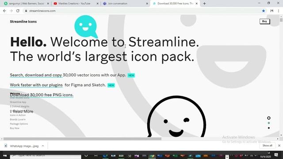The width and height of the screenshot is (283, 159).
Task: Select the ring-shaped first slide dot
Action: coord(269,118)
